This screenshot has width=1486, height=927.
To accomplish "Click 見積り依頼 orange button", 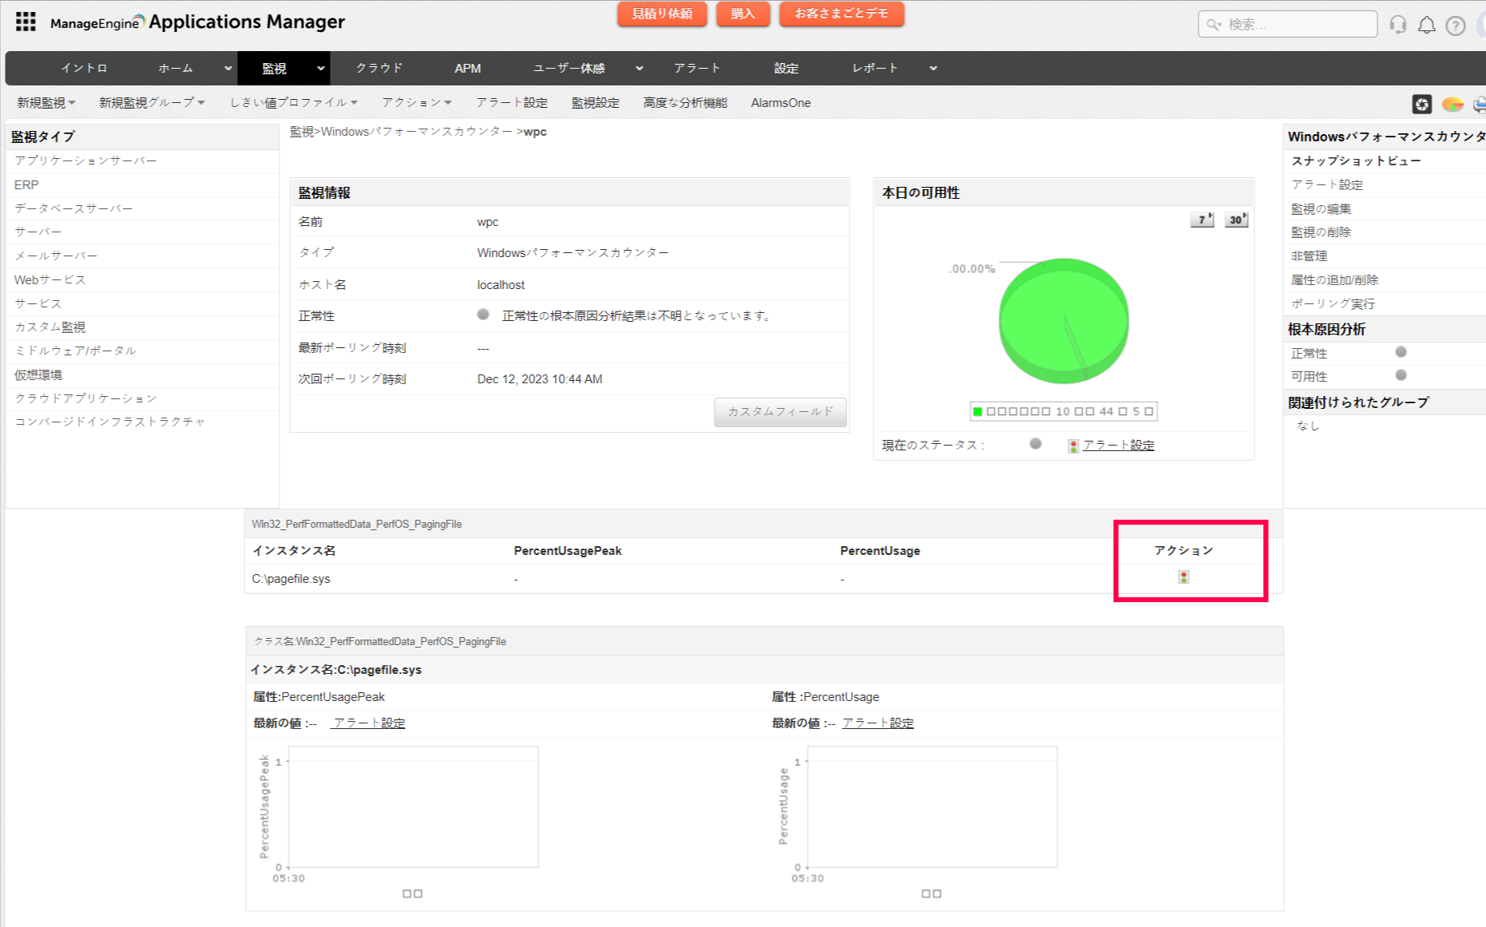I will pyautogui.click(x=661, y=14).
